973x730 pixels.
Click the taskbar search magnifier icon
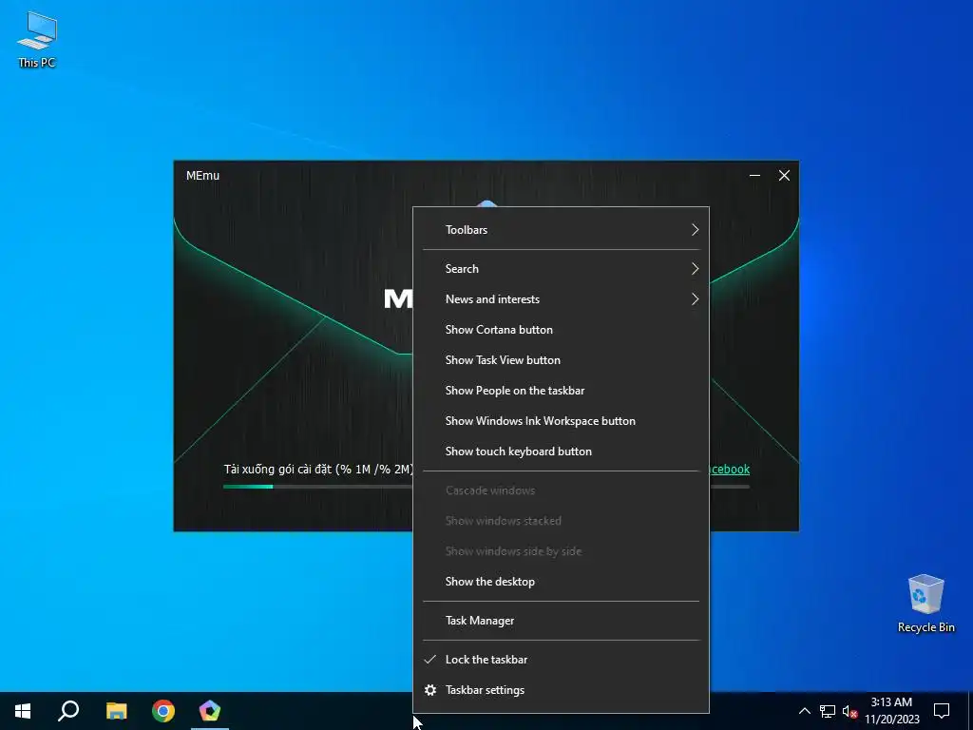[x=68, y=711]
